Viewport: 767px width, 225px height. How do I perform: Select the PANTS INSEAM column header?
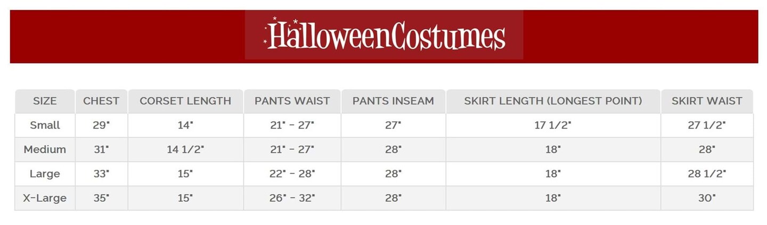(x=393, y=101)
